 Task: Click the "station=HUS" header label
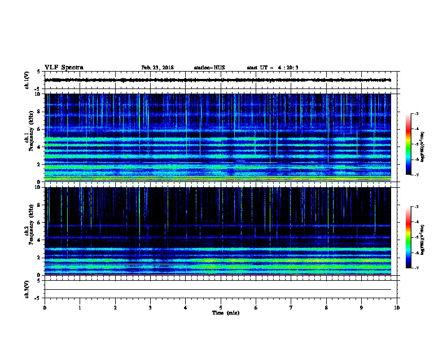[209, 68]
